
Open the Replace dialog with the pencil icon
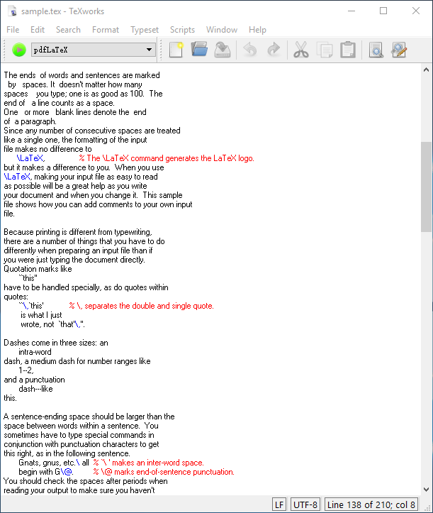pyautogui.click(x=399, y=50)
